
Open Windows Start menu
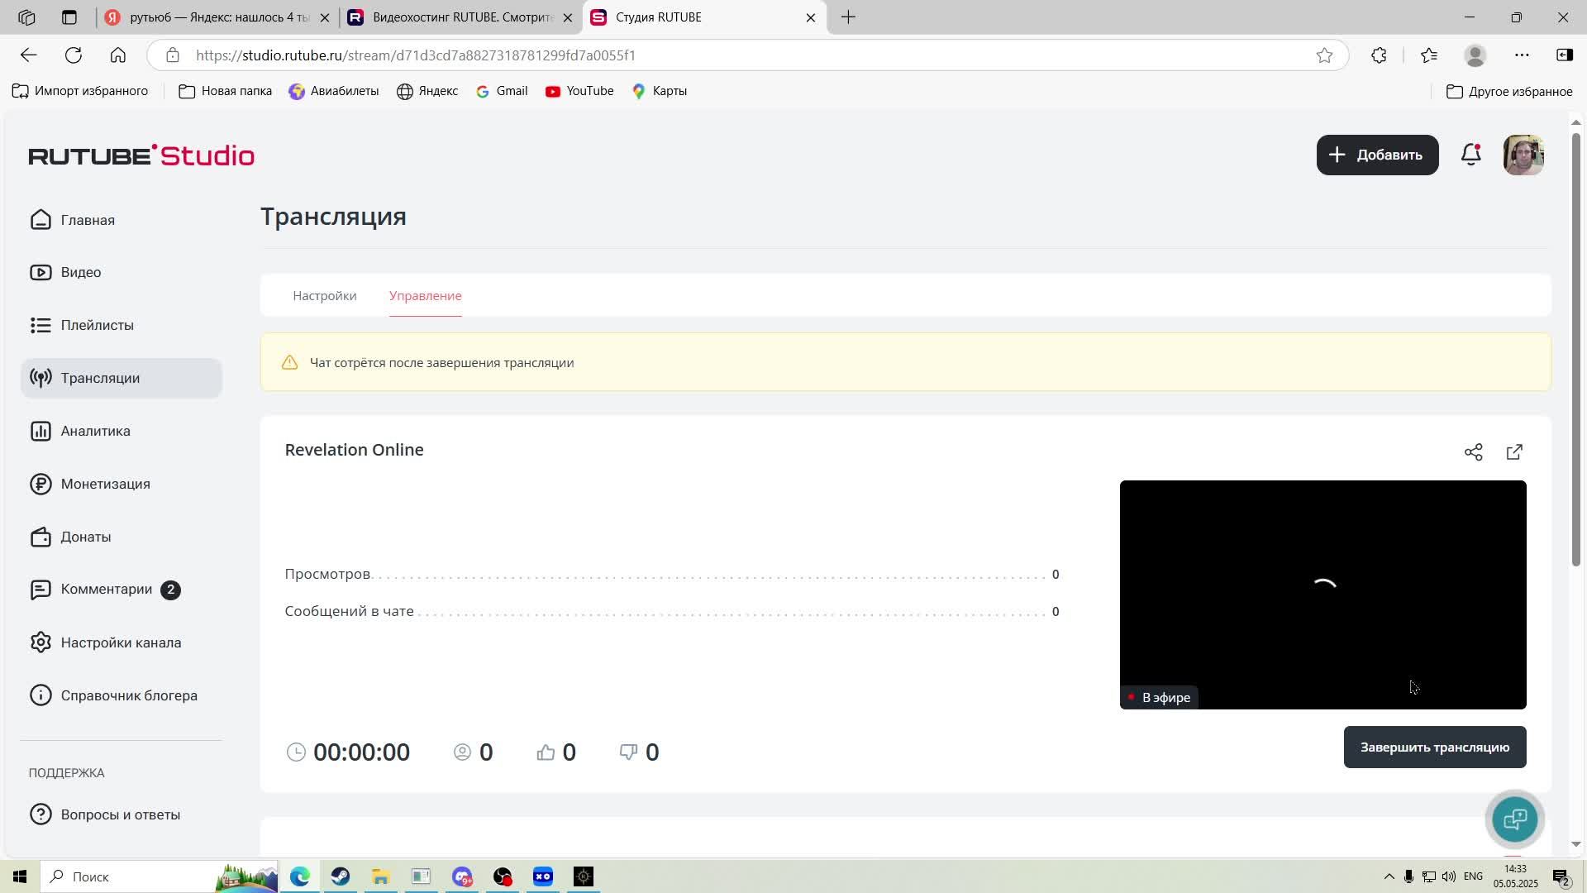pos(20,876)
